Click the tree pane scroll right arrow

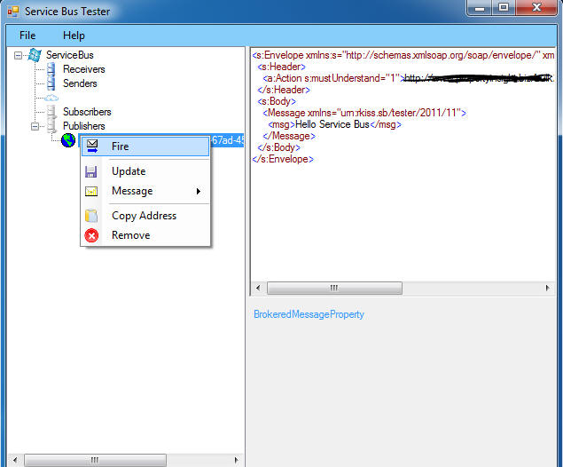(x=236, y=460)
